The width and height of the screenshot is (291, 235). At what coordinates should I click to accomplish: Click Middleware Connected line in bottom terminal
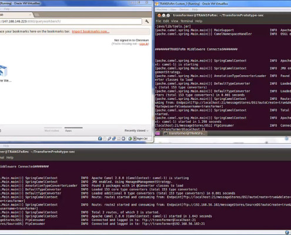pyautogui.click(x=24, y=166)
